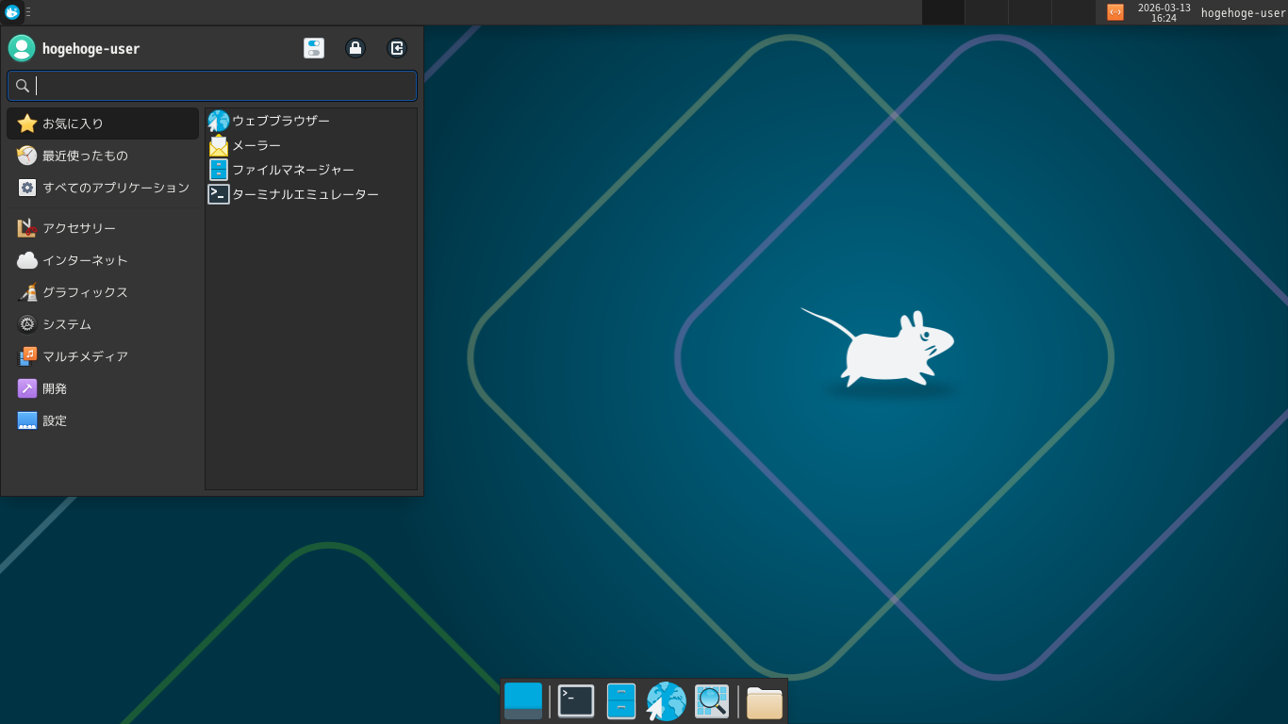Open the File Manager icon in the dock

click(620, 700)
